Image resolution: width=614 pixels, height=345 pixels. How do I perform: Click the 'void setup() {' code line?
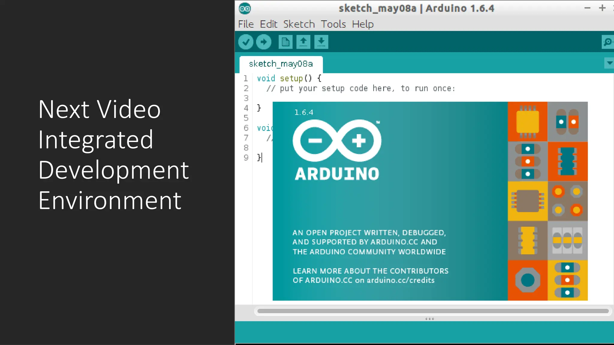289,78
